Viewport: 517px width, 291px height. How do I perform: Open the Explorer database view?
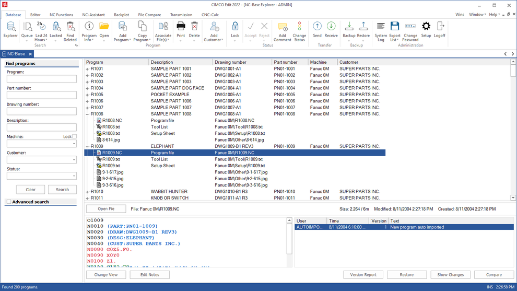[x=10, y=29]
